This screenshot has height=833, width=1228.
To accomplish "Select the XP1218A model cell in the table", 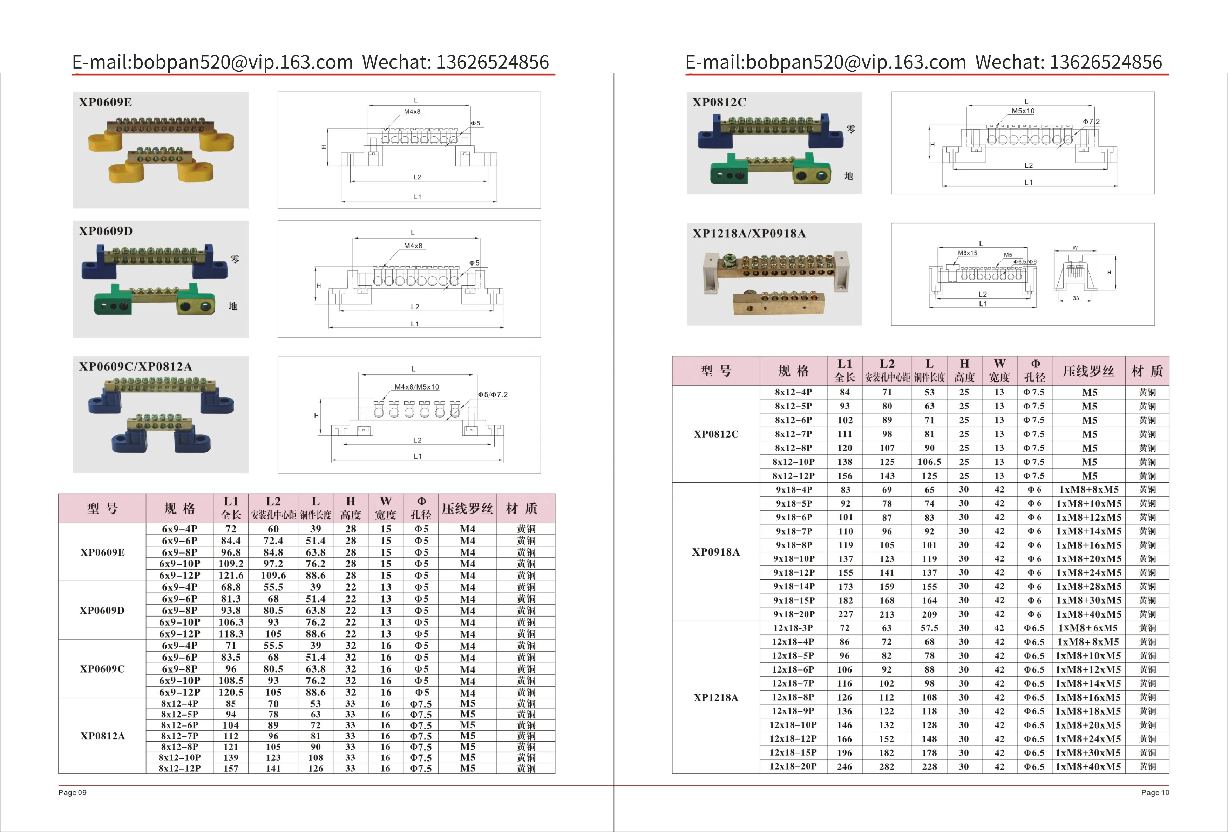I will pos(716,697).
